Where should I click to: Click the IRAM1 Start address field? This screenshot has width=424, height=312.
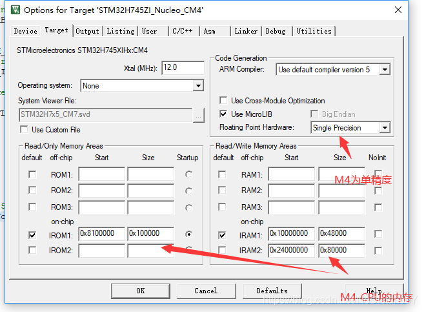coord(292,234)
